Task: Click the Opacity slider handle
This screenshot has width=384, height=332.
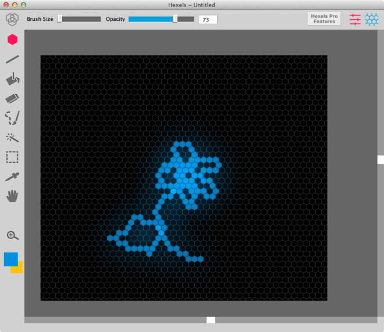Action: [175, 19]
